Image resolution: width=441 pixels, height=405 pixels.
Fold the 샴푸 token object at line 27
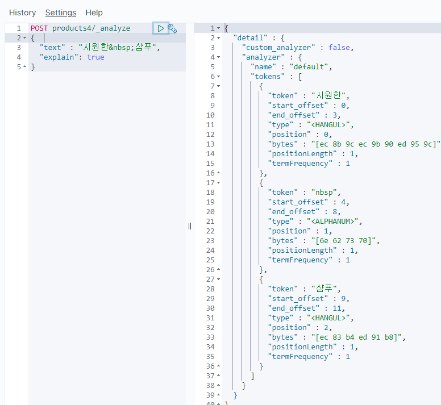tap(219, 279)
